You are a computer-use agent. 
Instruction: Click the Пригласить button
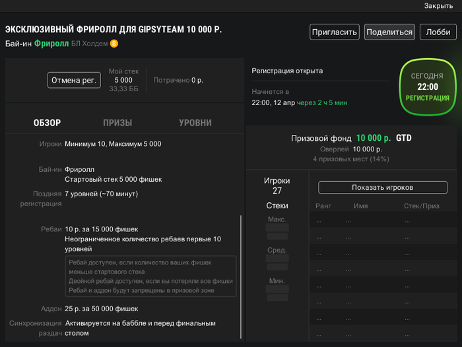click(x=335, y=32)
